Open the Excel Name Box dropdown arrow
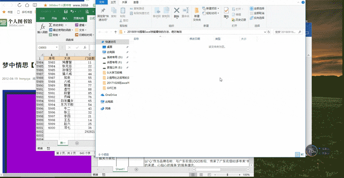Image resolution: width=344 pixels, height=178 pixels. point(58,48)
